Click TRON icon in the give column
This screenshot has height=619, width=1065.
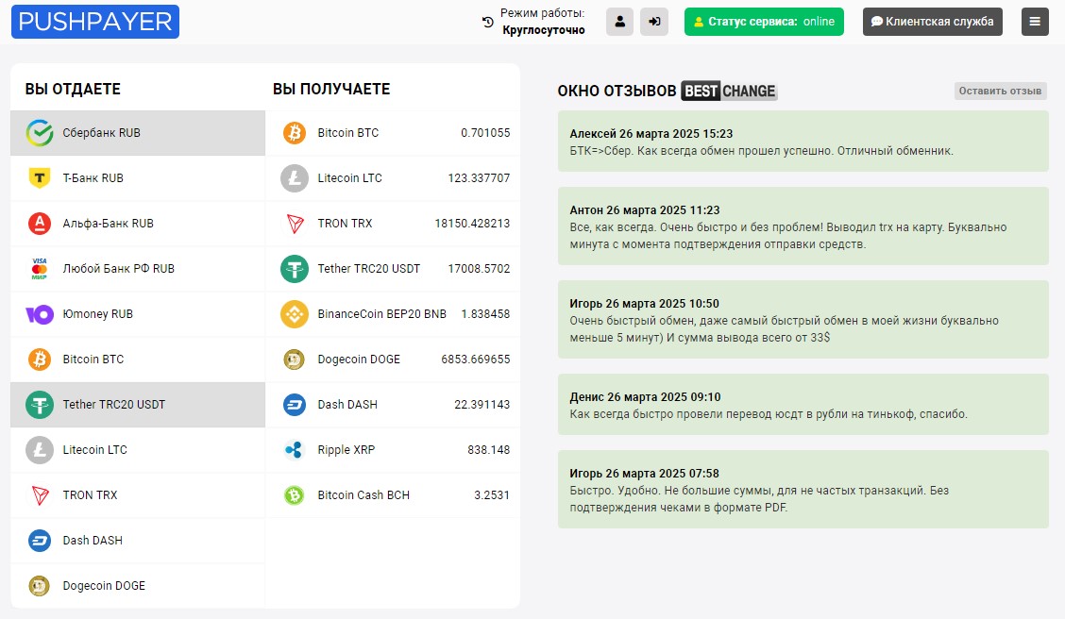40,495
